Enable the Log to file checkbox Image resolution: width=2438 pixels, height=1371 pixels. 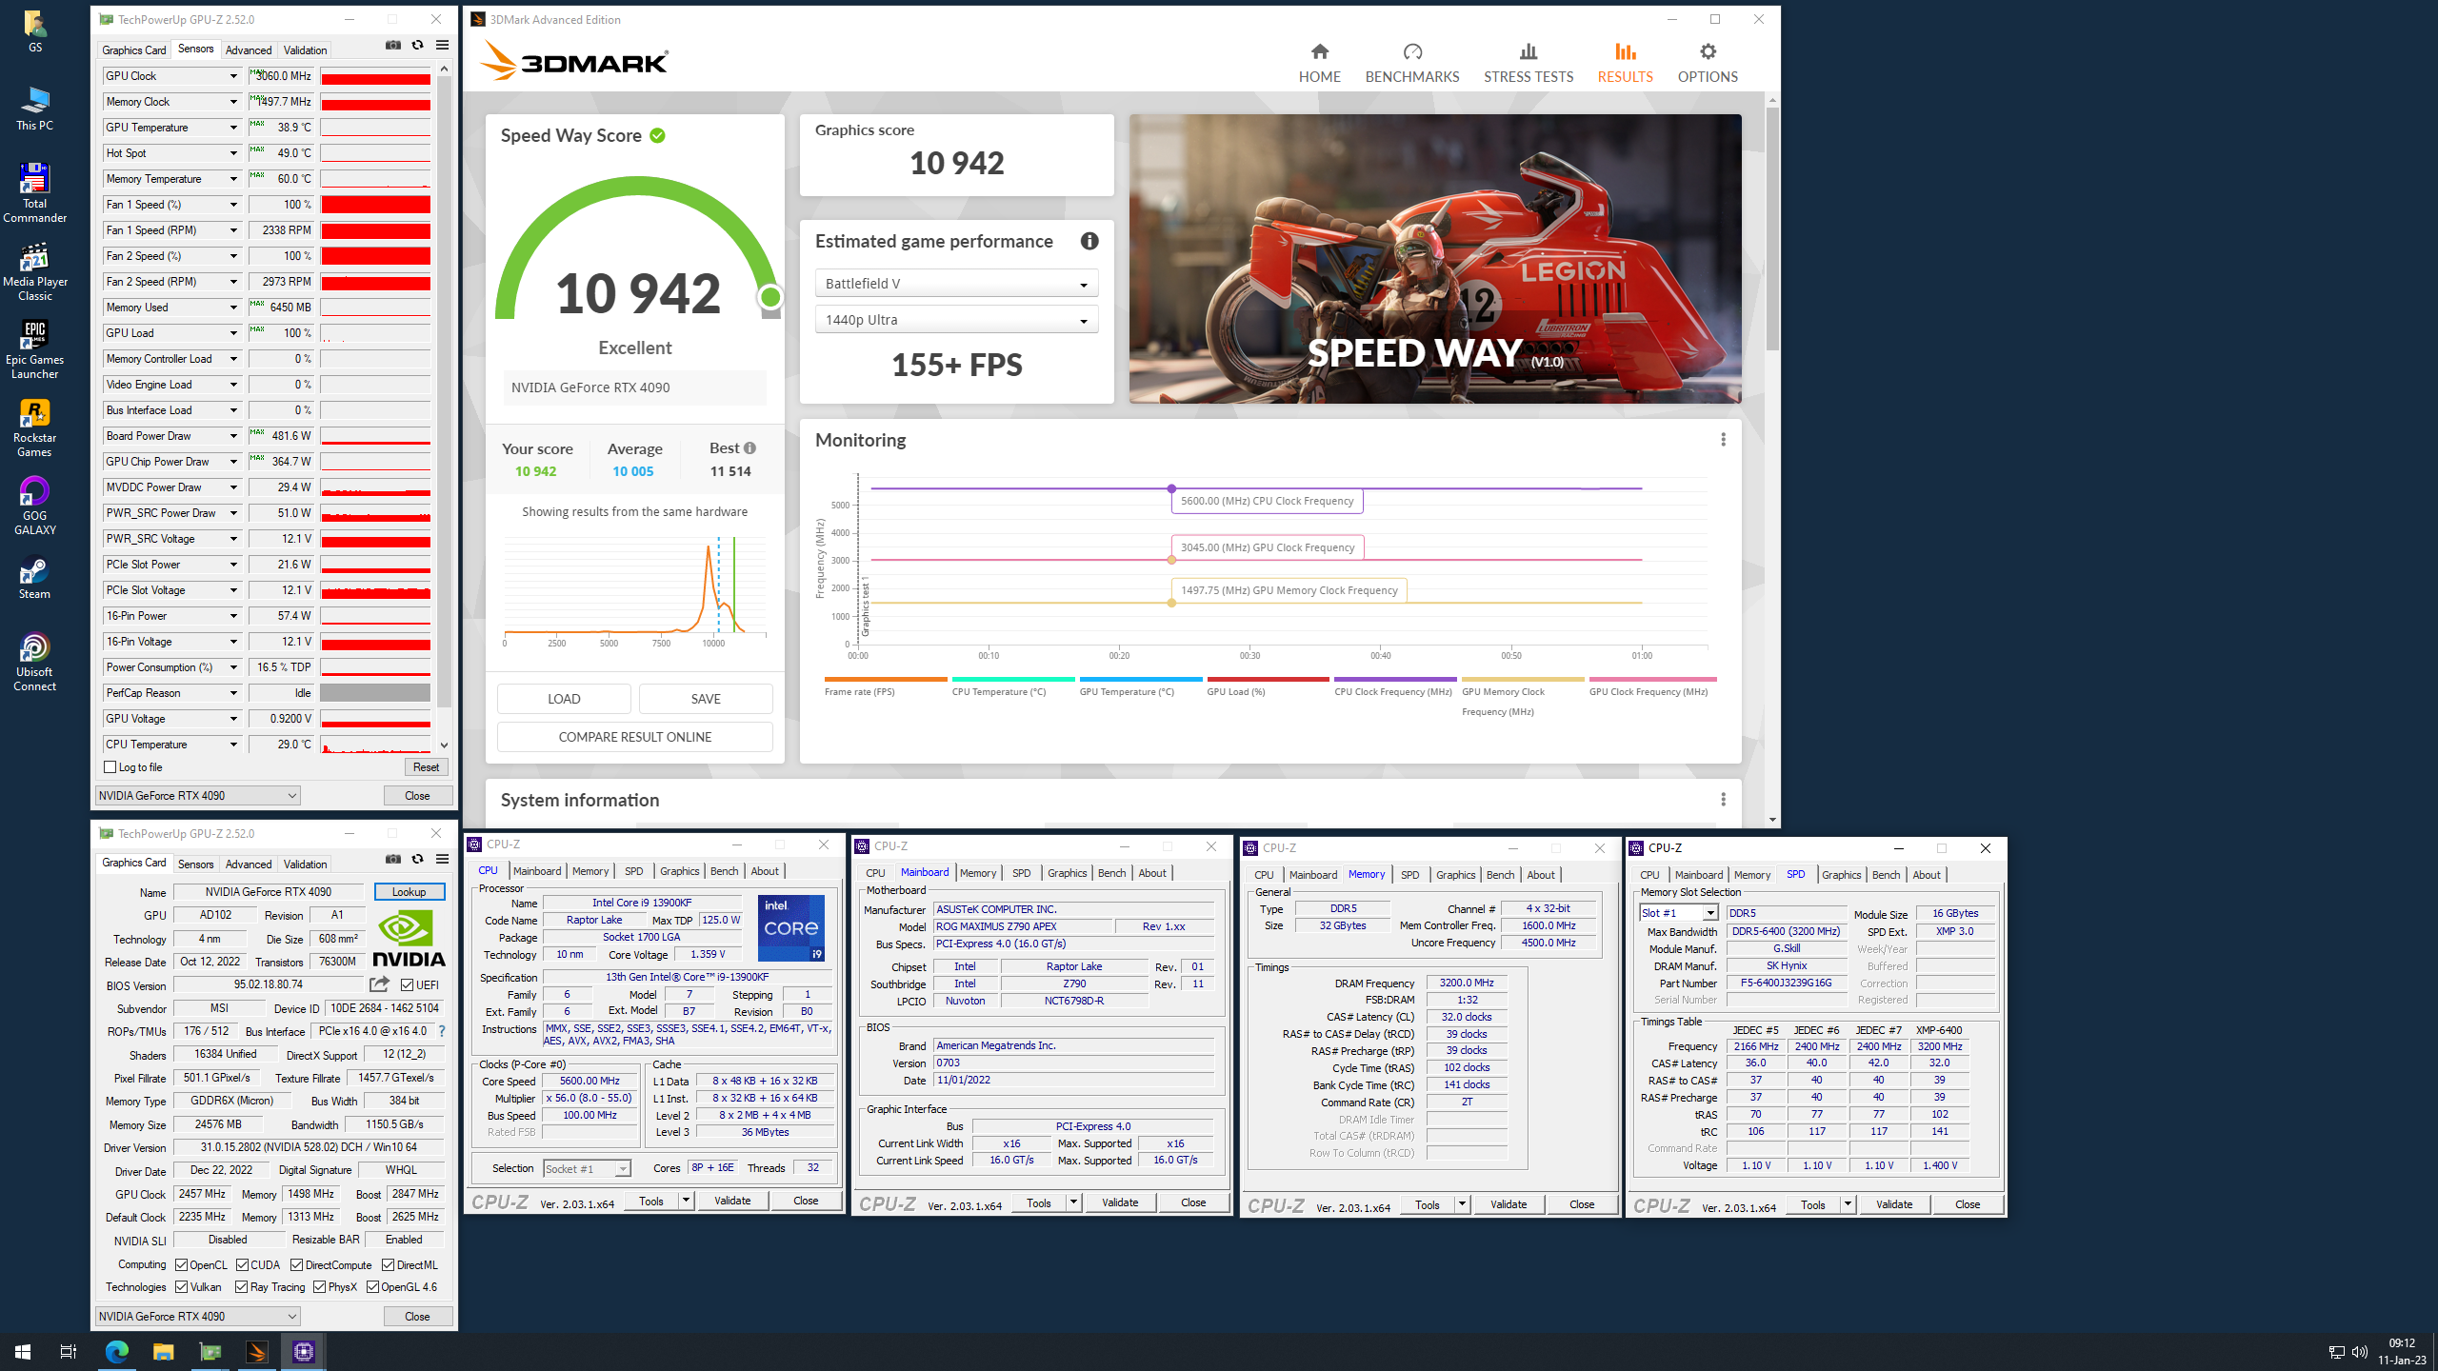[110, 767]
